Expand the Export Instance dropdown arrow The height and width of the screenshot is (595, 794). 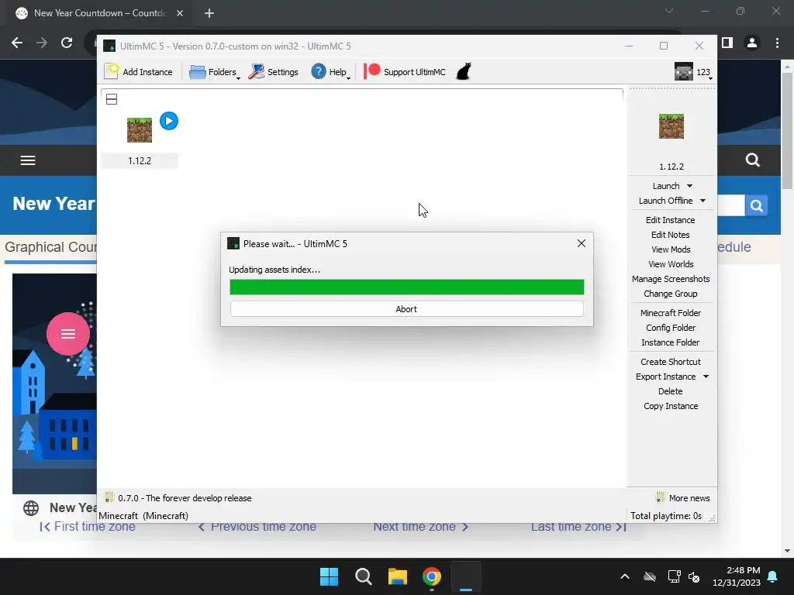(706, 377)
